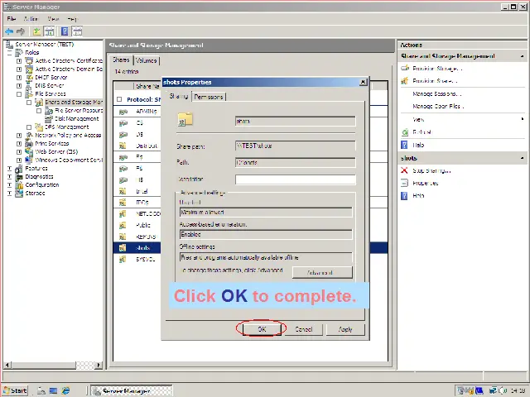Screen dimensions: 530x397
Task: Click the blue Help toolbar icon
Action: (x=64, y=31)
